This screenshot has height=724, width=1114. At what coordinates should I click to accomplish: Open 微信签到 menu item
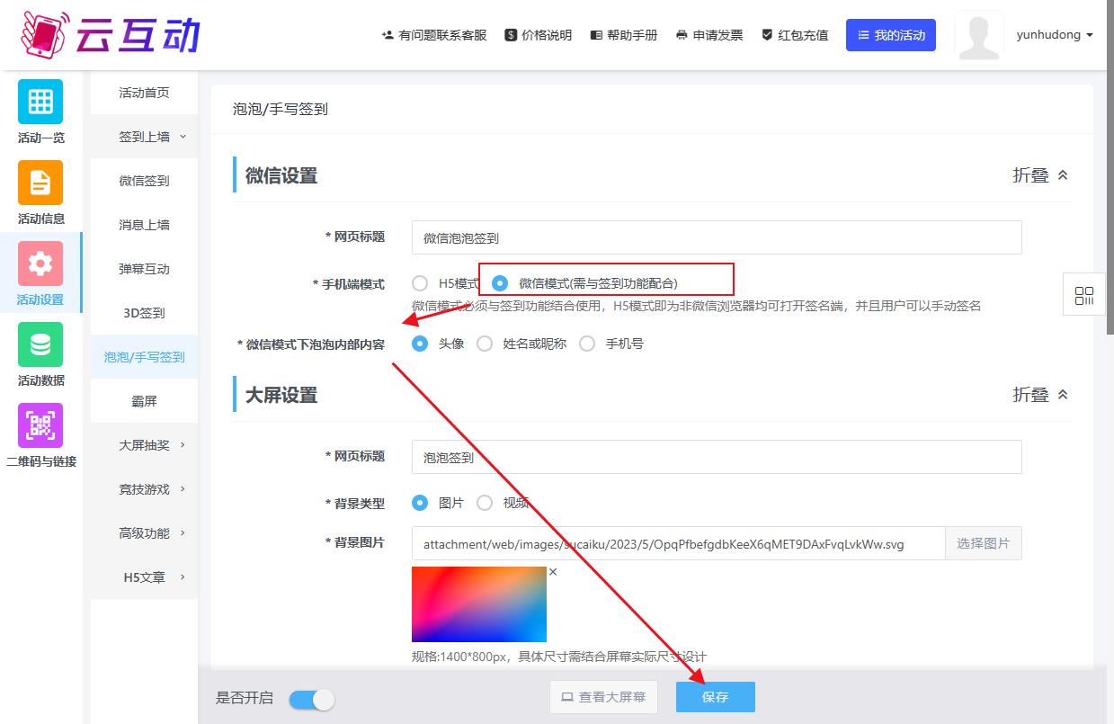pos(144,181)
